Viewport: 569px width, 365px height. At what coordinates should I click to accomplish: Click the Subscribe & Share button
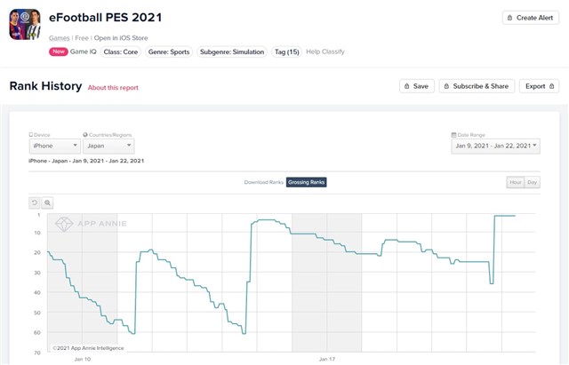coord(477,86)
